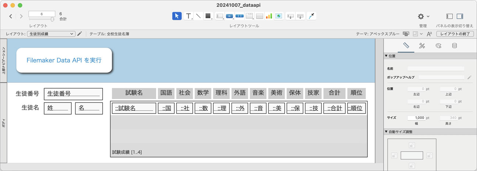Open the Manage gear menu

click(x=423, y=16)
